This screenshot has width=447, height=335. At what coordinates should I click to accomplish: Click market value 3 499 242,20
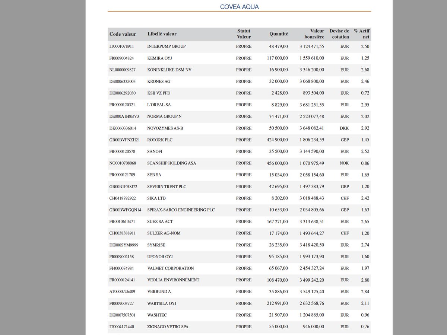pos(312,280)
